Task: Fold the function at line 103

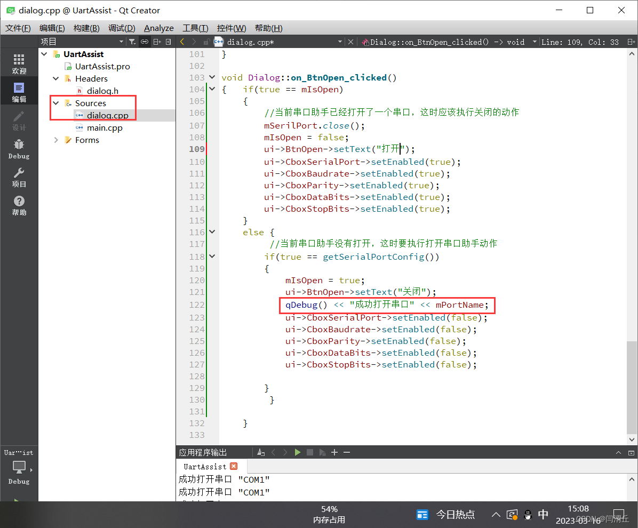Action: (x=212, y=77)
